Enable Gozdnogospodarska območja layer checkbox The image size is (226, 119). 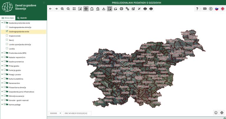(x=7, y=27)
